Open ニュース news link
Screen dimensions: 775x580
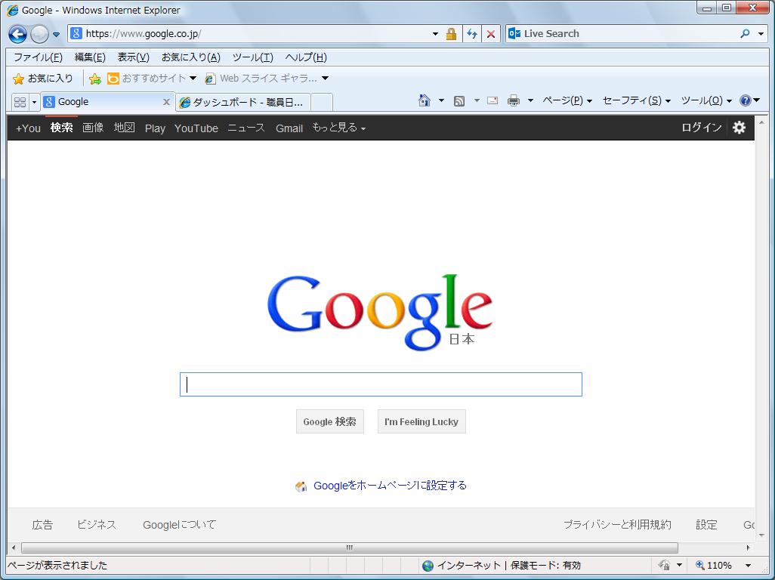[x=246, y=128]
